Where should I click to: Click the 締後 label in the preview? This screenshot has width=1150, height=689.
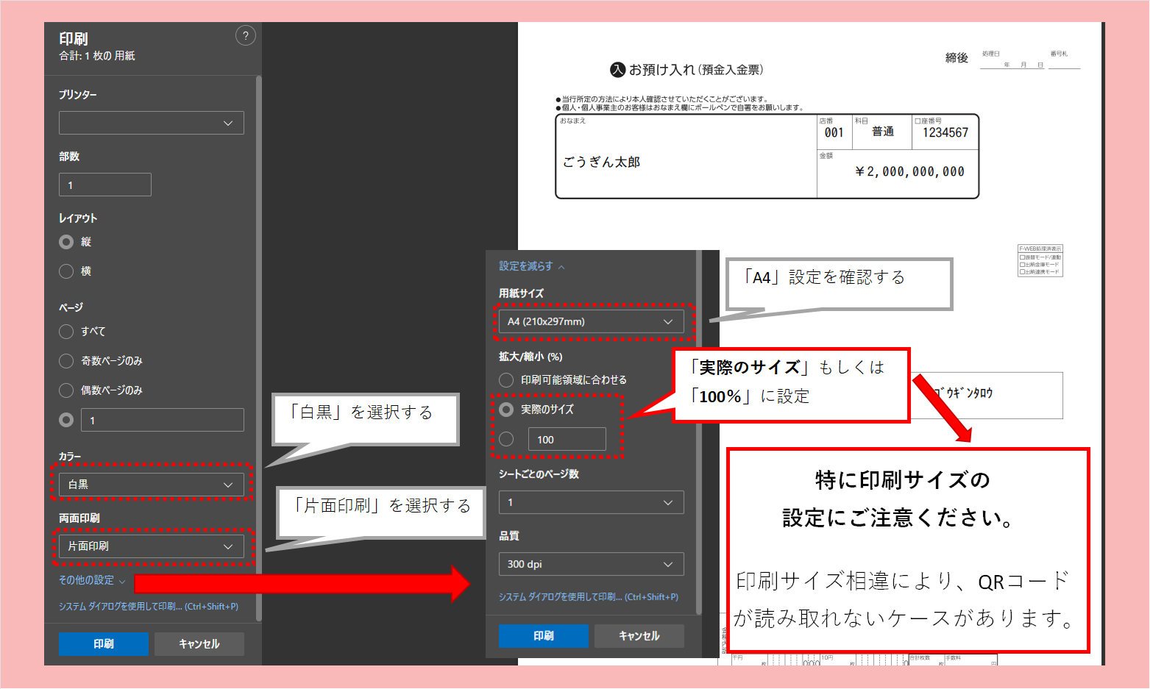956,57
